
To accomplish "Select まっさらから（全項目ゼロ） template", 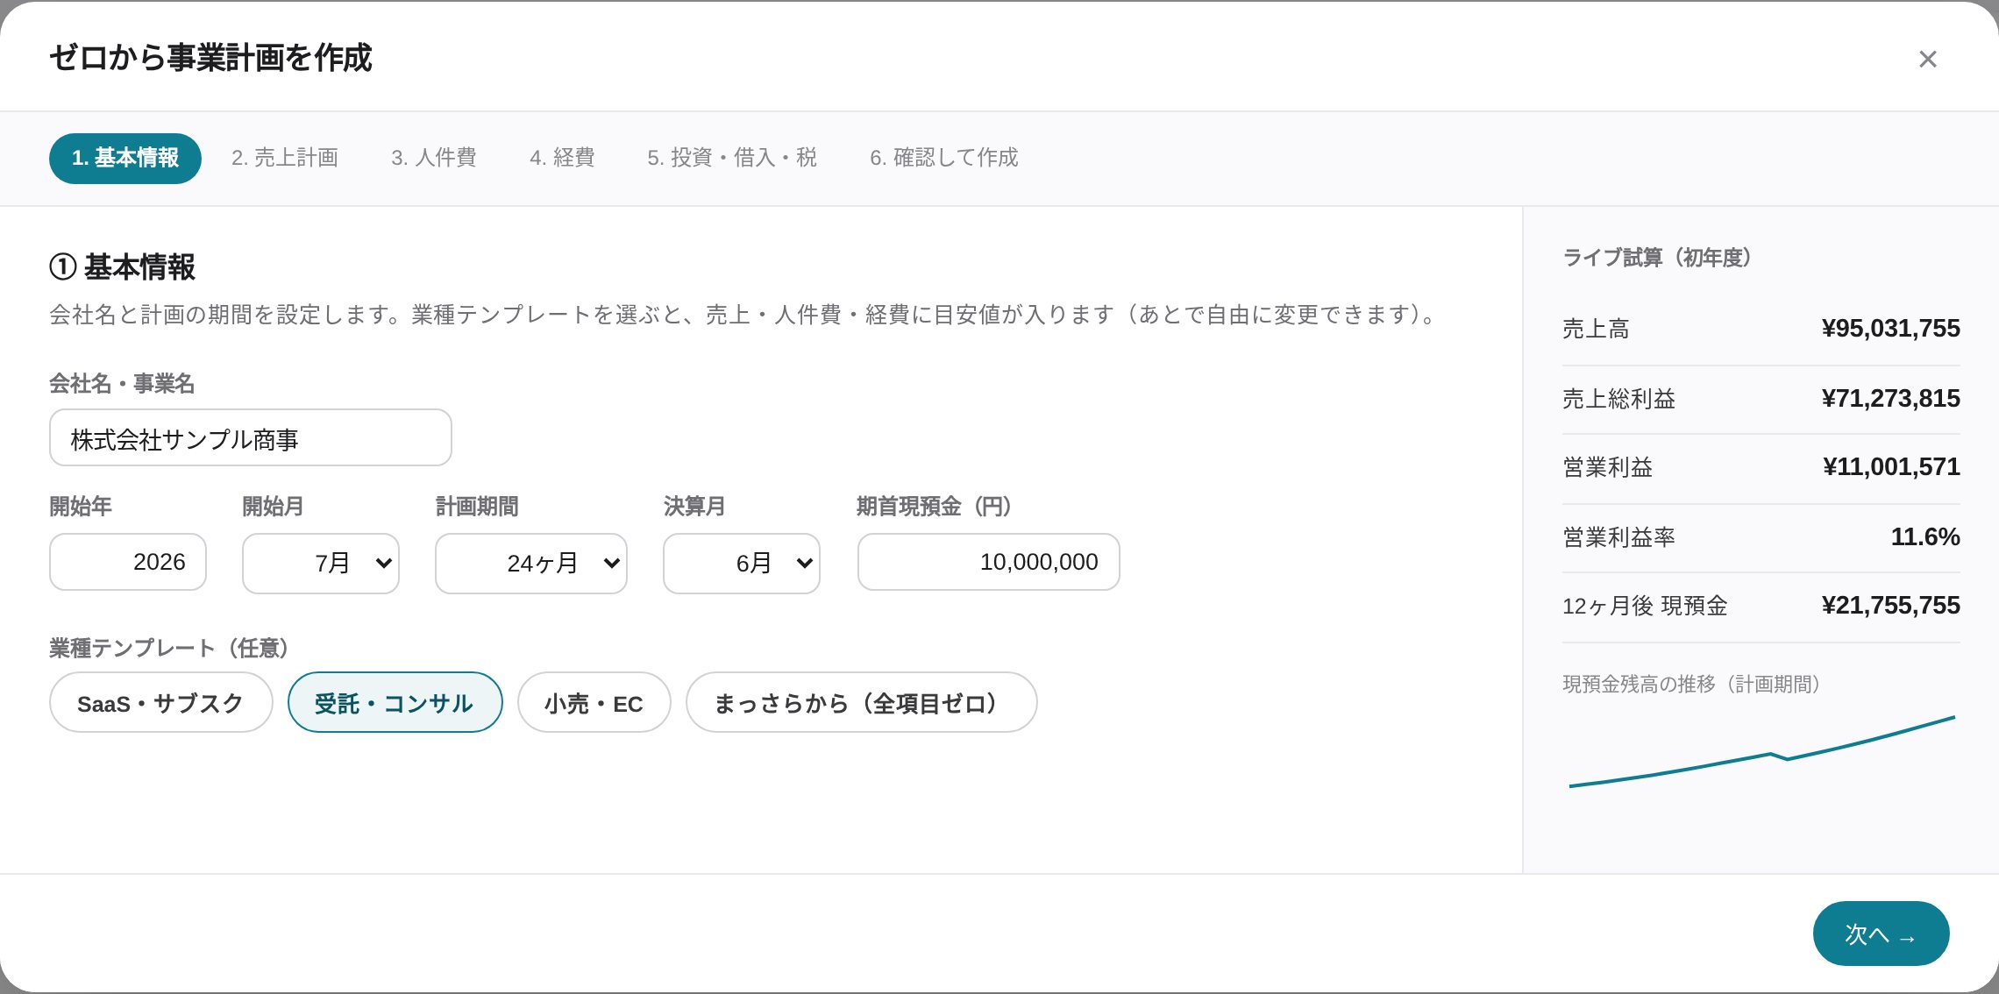I will point(862,702).
